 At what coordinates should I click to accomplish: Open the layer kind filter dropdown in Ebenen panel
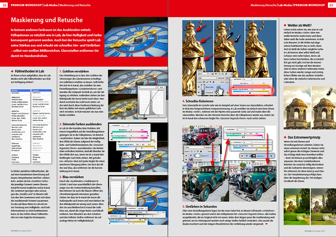[x=202, y=74]
